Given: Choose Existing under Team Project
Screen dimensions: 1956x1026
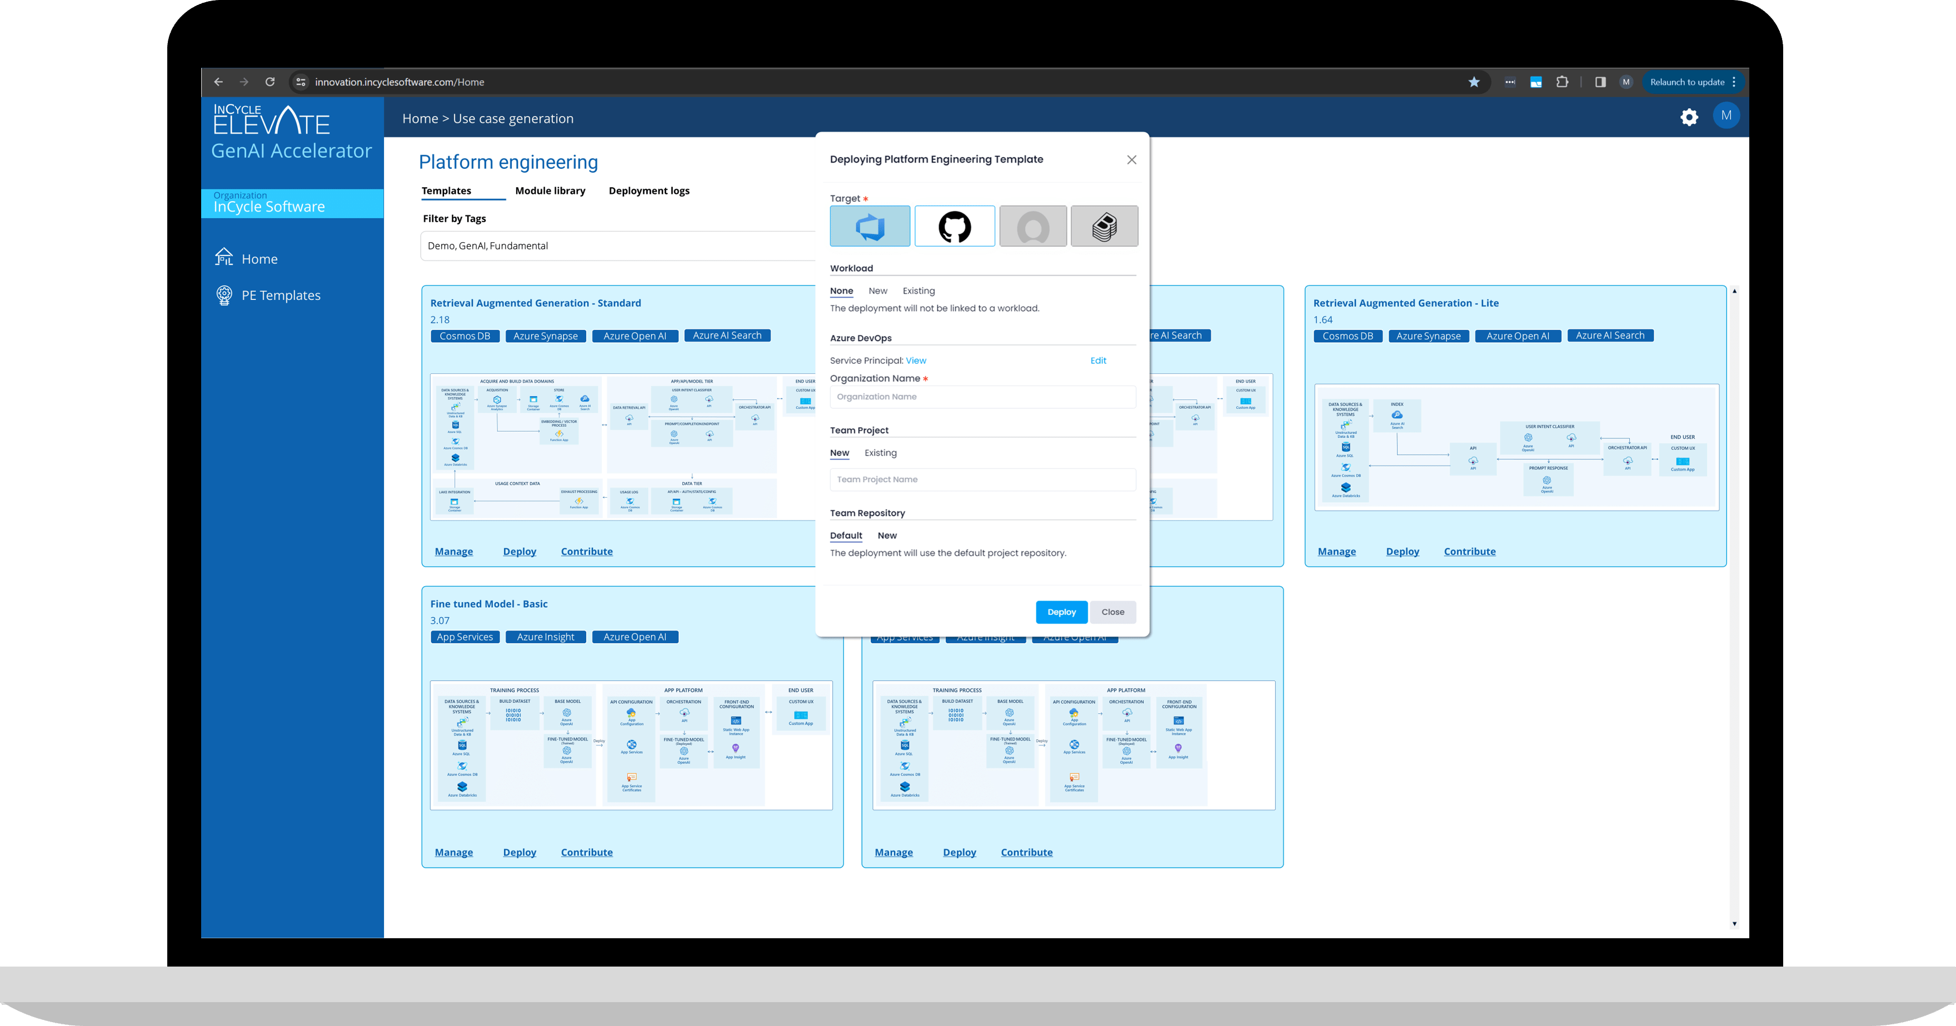Looking at the screenshot, I should point(880,452).
